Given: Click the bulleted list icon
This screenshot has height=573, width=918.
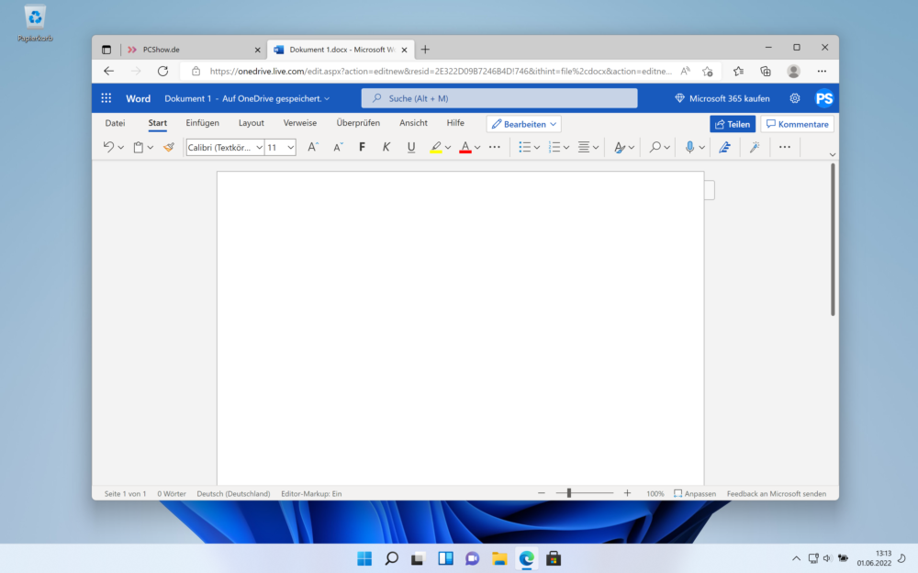Looking at the screenshot, I should click(524, 147).
